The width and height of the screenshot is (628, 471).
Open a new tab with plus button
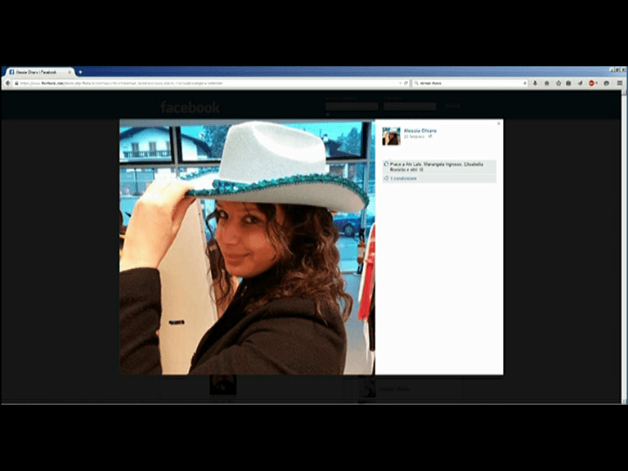(80, 72)
